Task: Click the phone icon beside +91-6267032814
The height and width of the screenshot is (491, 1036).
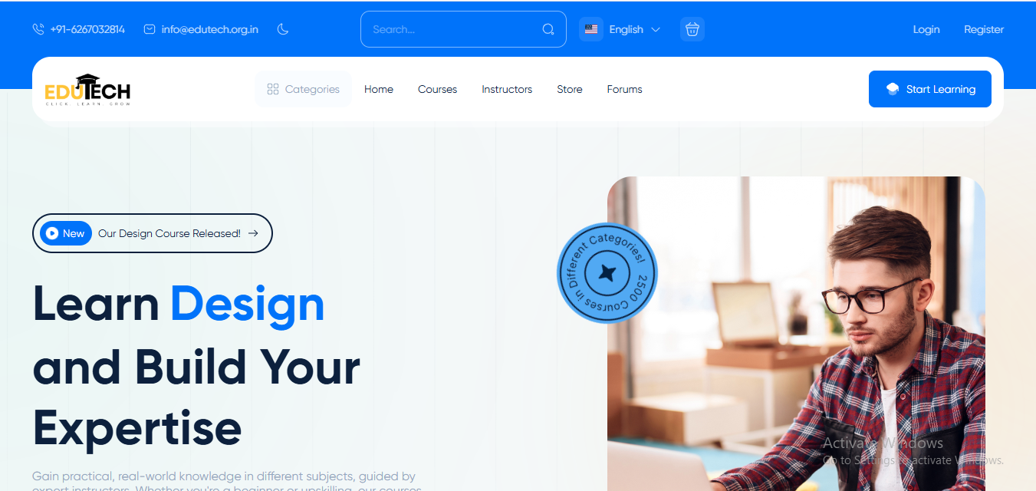Action: (x=38, y=29)
